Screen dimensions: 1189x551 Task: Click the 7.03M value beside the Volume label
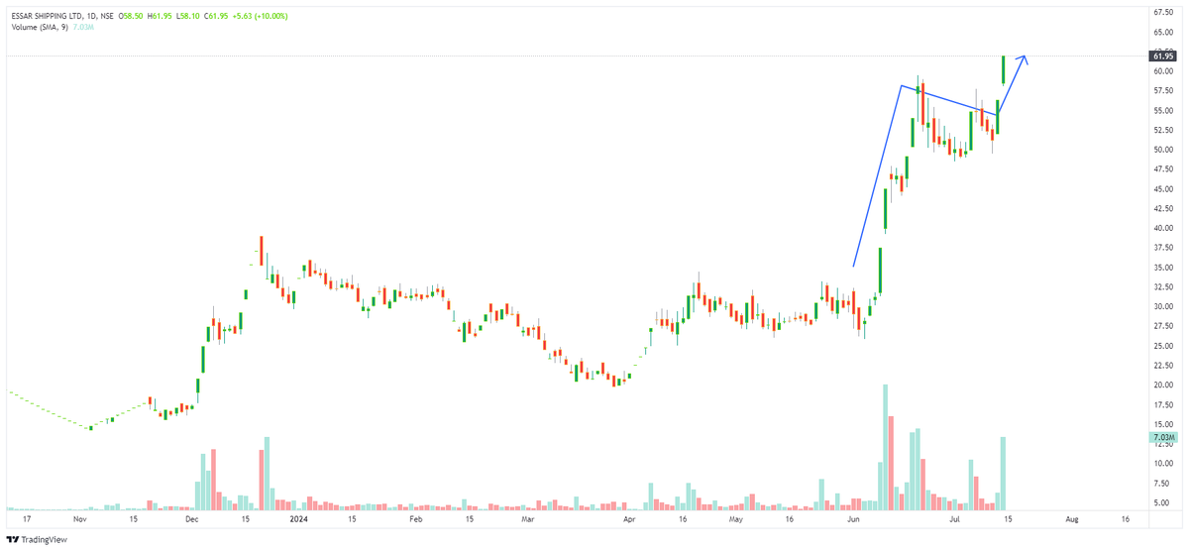(82, 26)
